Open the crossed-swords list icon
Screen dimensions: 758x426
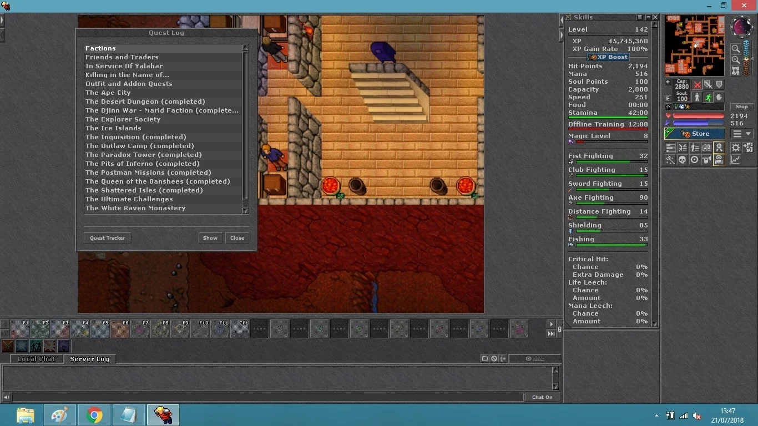coord(683,148)
